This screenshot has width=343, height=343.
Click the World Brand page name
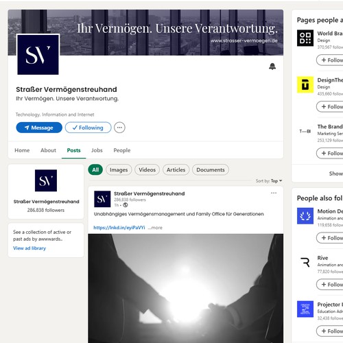coord(330,34)
